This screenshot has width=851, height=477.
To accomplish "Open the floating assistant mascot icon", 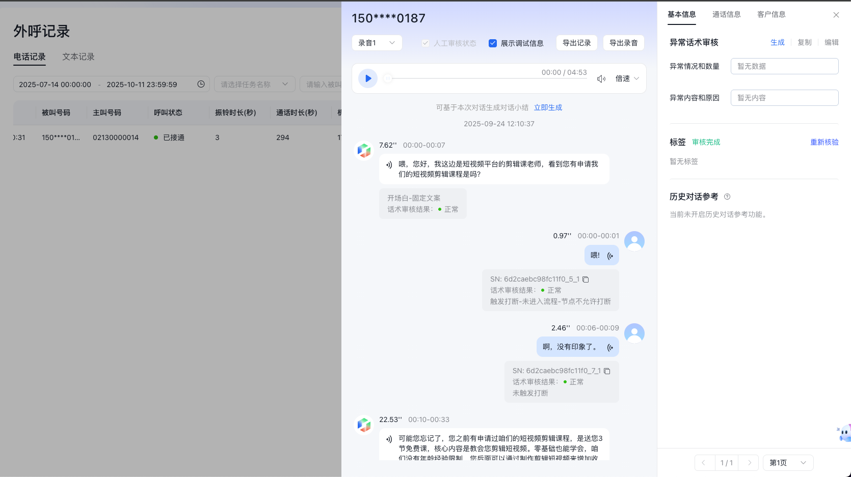I will [844, 433].
